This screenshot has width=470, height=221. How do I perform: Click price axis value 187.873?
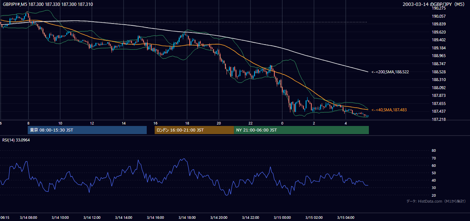point(439,95)
